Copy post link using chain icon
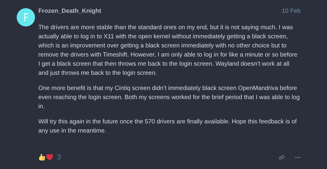Screen dimensions: 327x169 click(x=282, y=157)
